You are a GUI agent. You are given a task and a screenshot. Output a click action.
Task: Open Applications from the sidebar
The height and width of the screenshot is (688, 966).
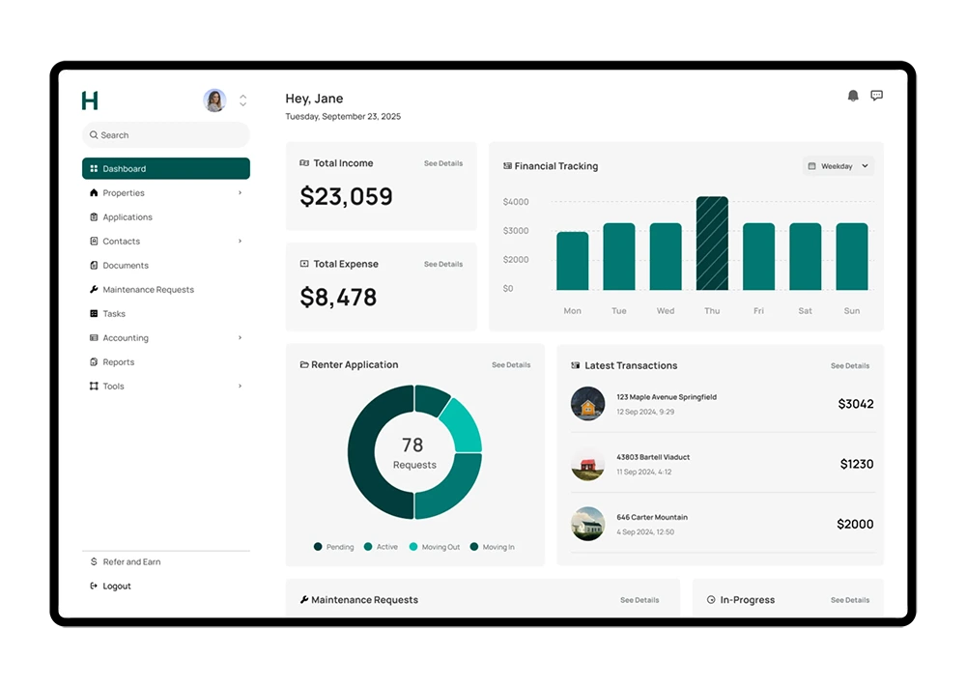tap(128, 217)
